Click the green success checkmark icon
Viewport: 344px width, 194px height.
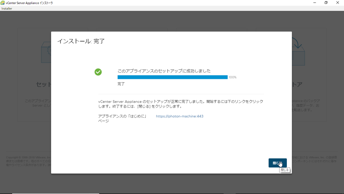click(x=98, y=72)
